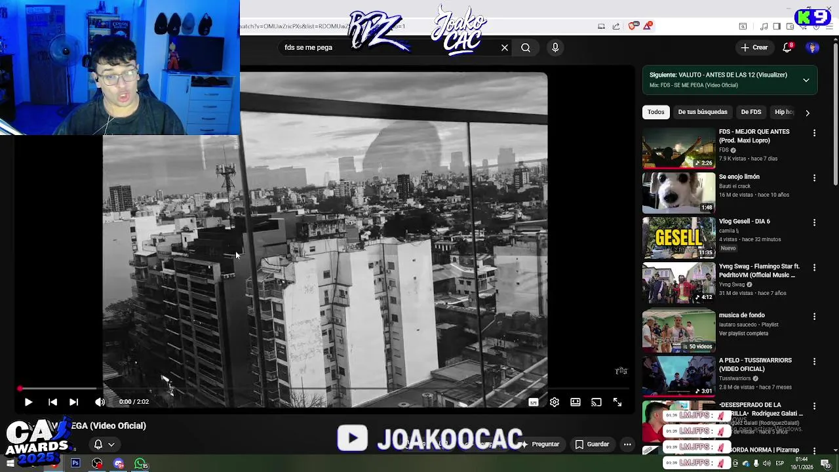Select 'De tus búsquedas' filter chip
The width and height of the screenshot is (839, 472).
703,112
